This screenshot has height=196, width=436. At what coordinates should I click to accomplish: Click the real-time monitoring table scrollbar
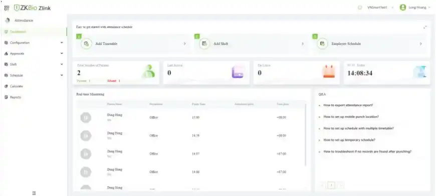click(306, 134)
